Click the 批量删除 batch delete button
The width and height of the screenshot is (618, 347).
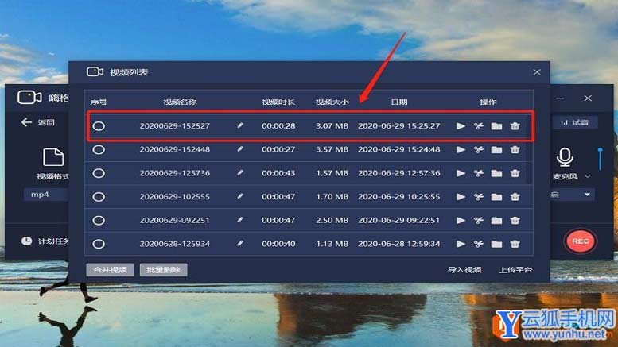click(x=163, y=270)
